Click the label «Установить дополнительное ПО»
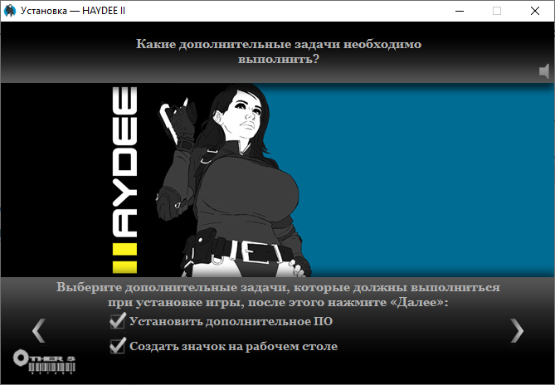 point(231,321)
